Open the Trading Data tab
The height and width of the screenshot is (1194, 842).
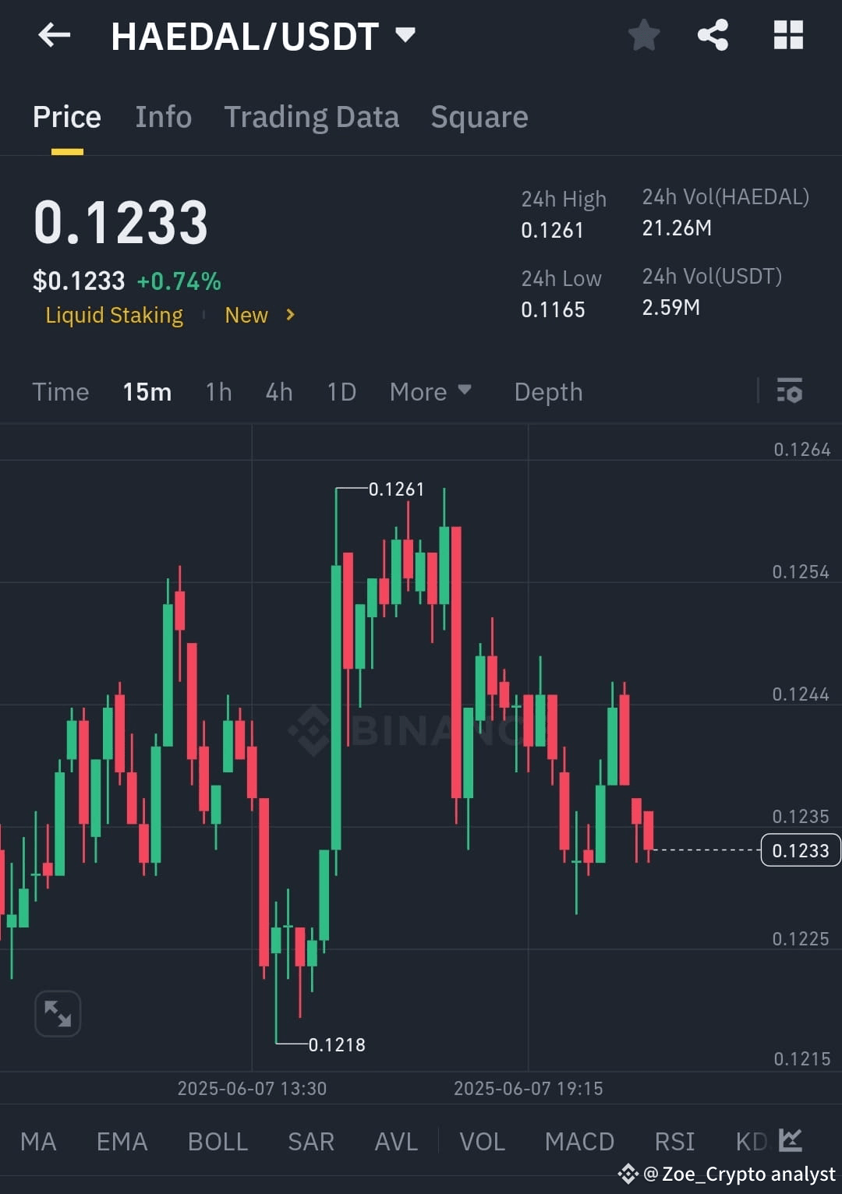pyautogui.click(x=312, y=116)
